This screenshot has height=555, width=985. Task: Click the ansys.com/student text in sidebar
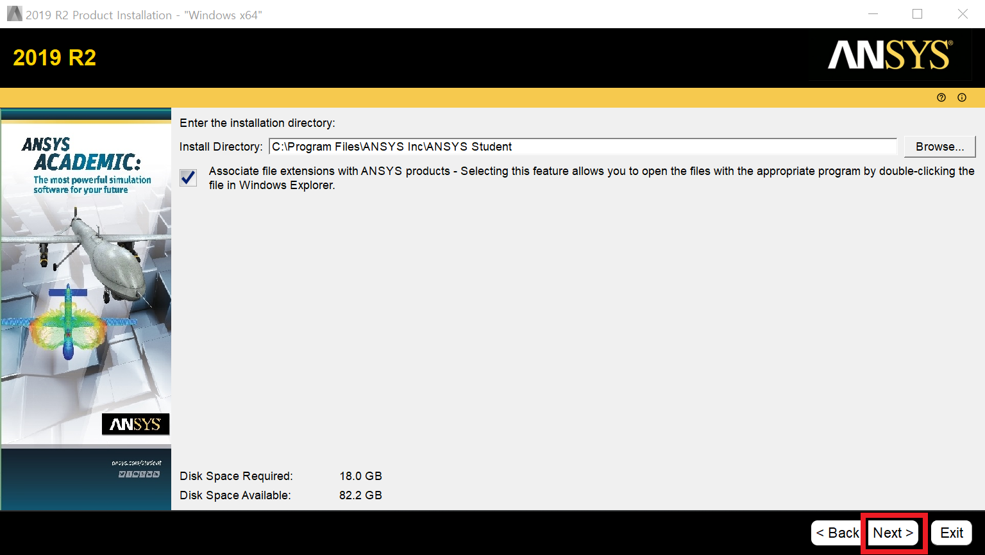[137, 463]
